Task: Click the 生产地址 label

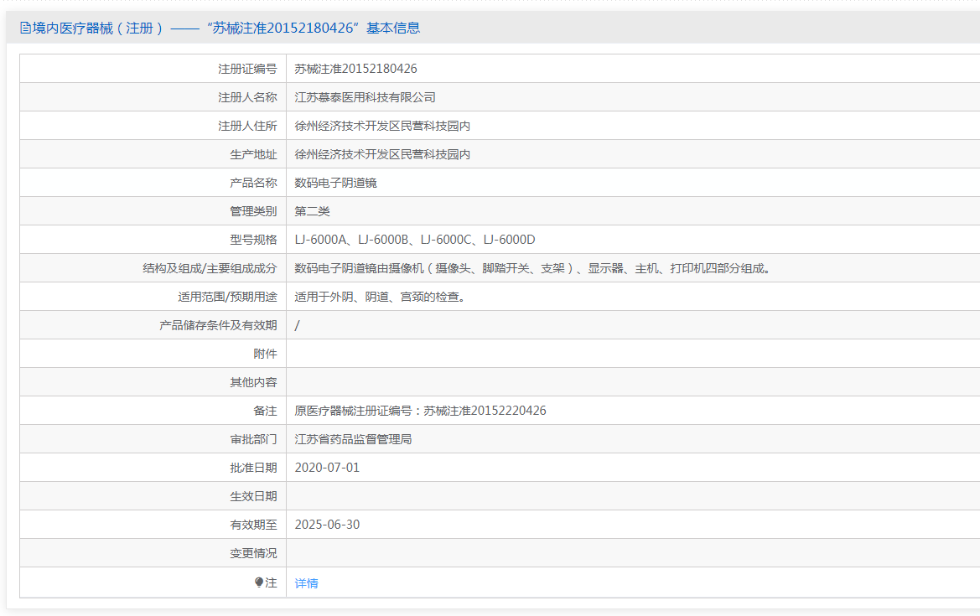Action: (253, 154)
